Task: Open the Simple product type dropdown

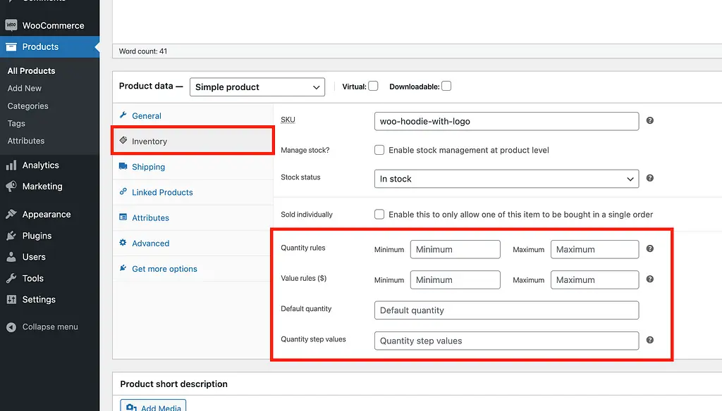Action: [257, 87]
